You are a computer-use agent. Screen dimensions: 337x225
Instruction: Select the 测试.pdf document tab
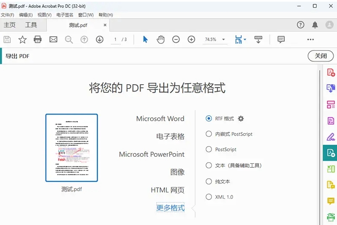[x=78, y=25]
